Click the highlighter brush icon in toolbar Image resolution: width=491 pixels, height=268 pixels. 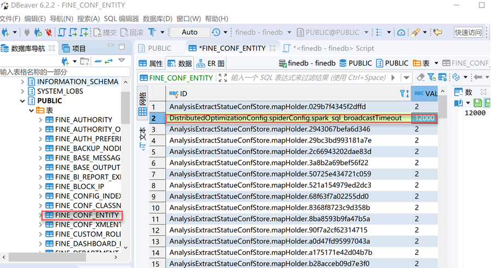416,32
